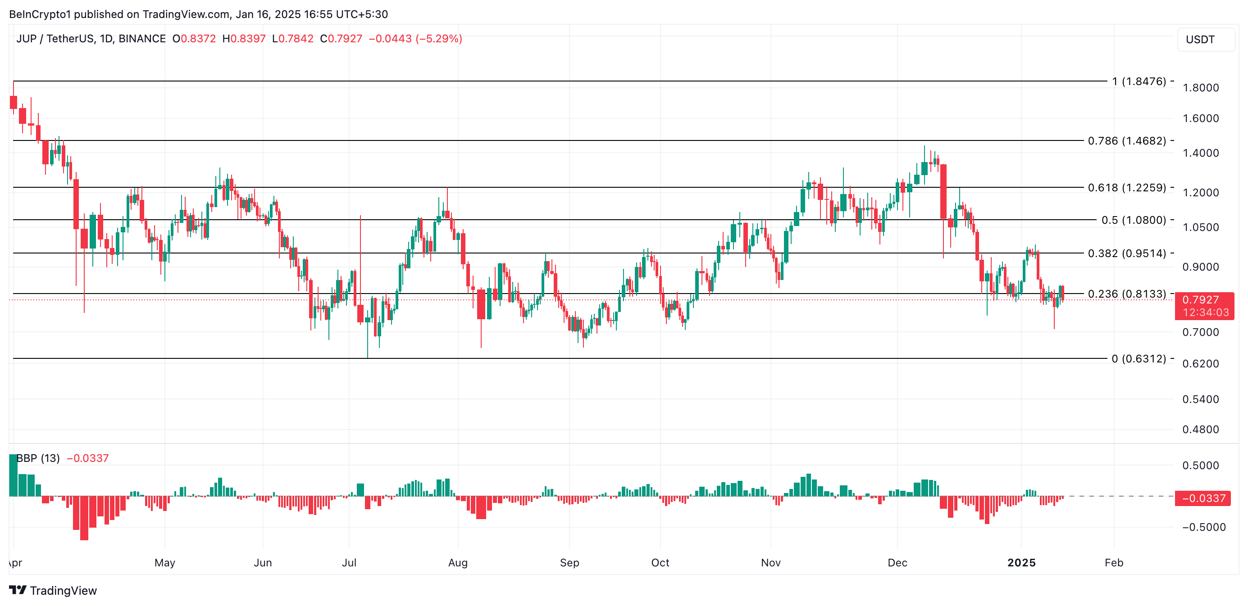Click the TradingView wordmark text link
Screen dimensions: 1248x606
[63, 591]
